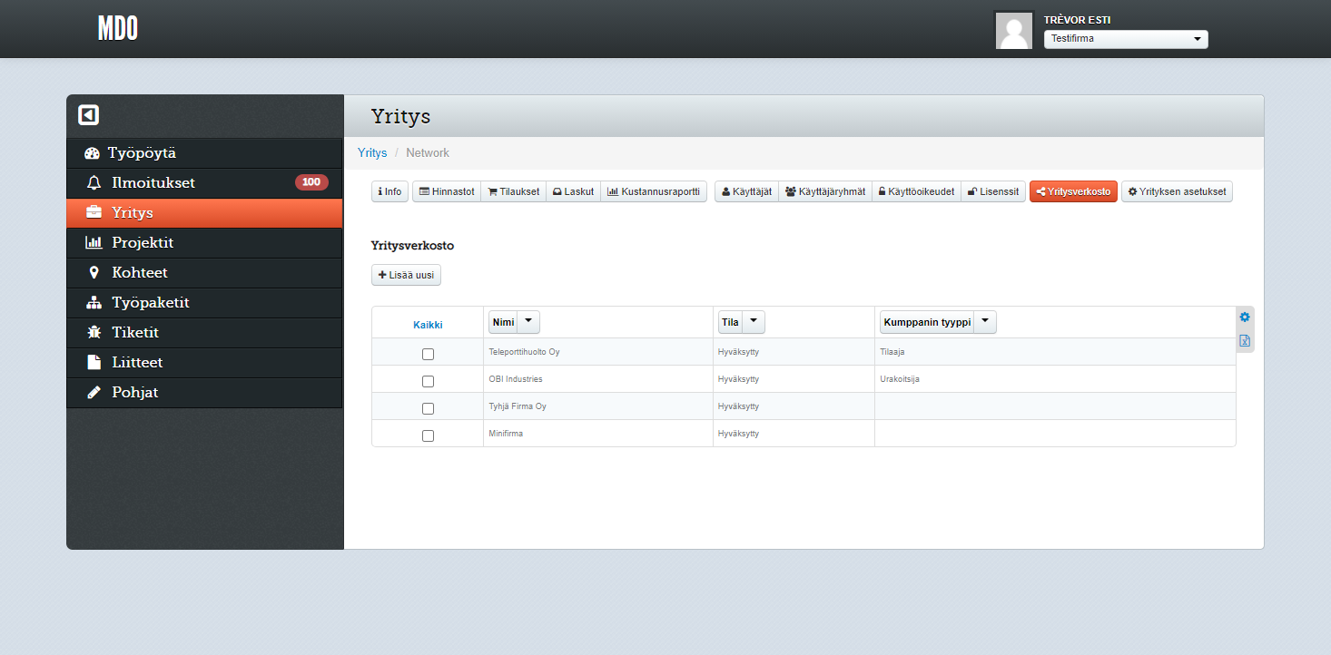Image resolution: width=1331 pixels, height=655 pixels.
Task: Open the Käyttäjät tab
Action: pyautogui.click(x=747, y=191)
